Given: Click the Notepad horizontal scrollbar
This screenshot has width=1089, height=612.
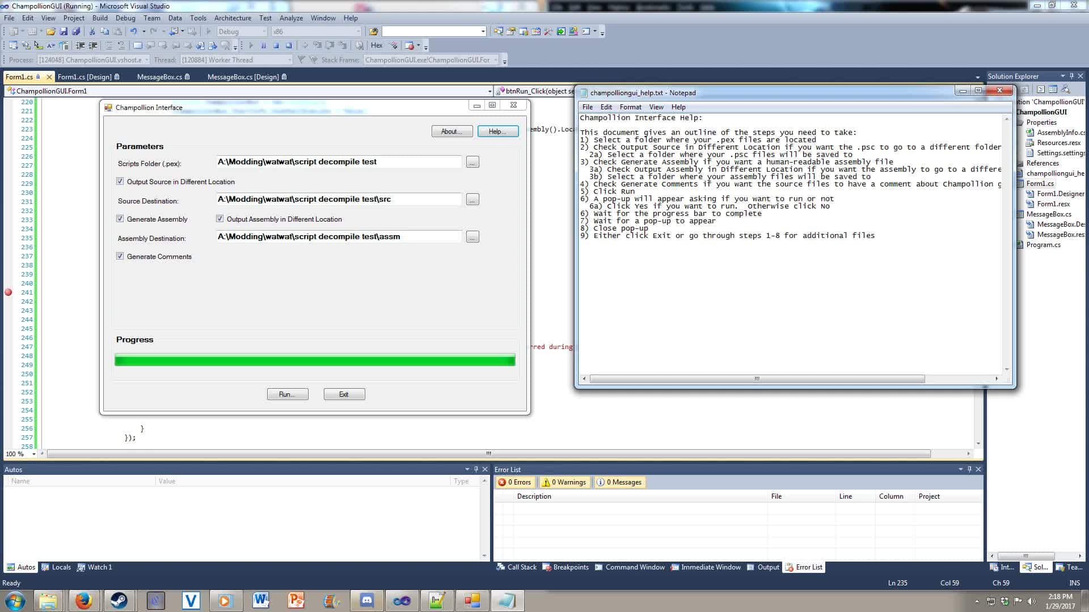Looking at the screenshot, I should click(x=757, y=379).
